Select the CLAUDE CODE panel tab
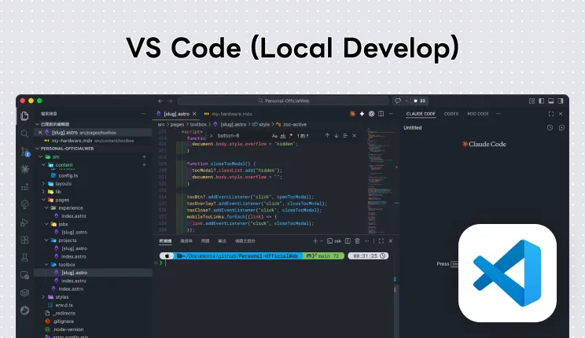 click(x=421, y=114)
